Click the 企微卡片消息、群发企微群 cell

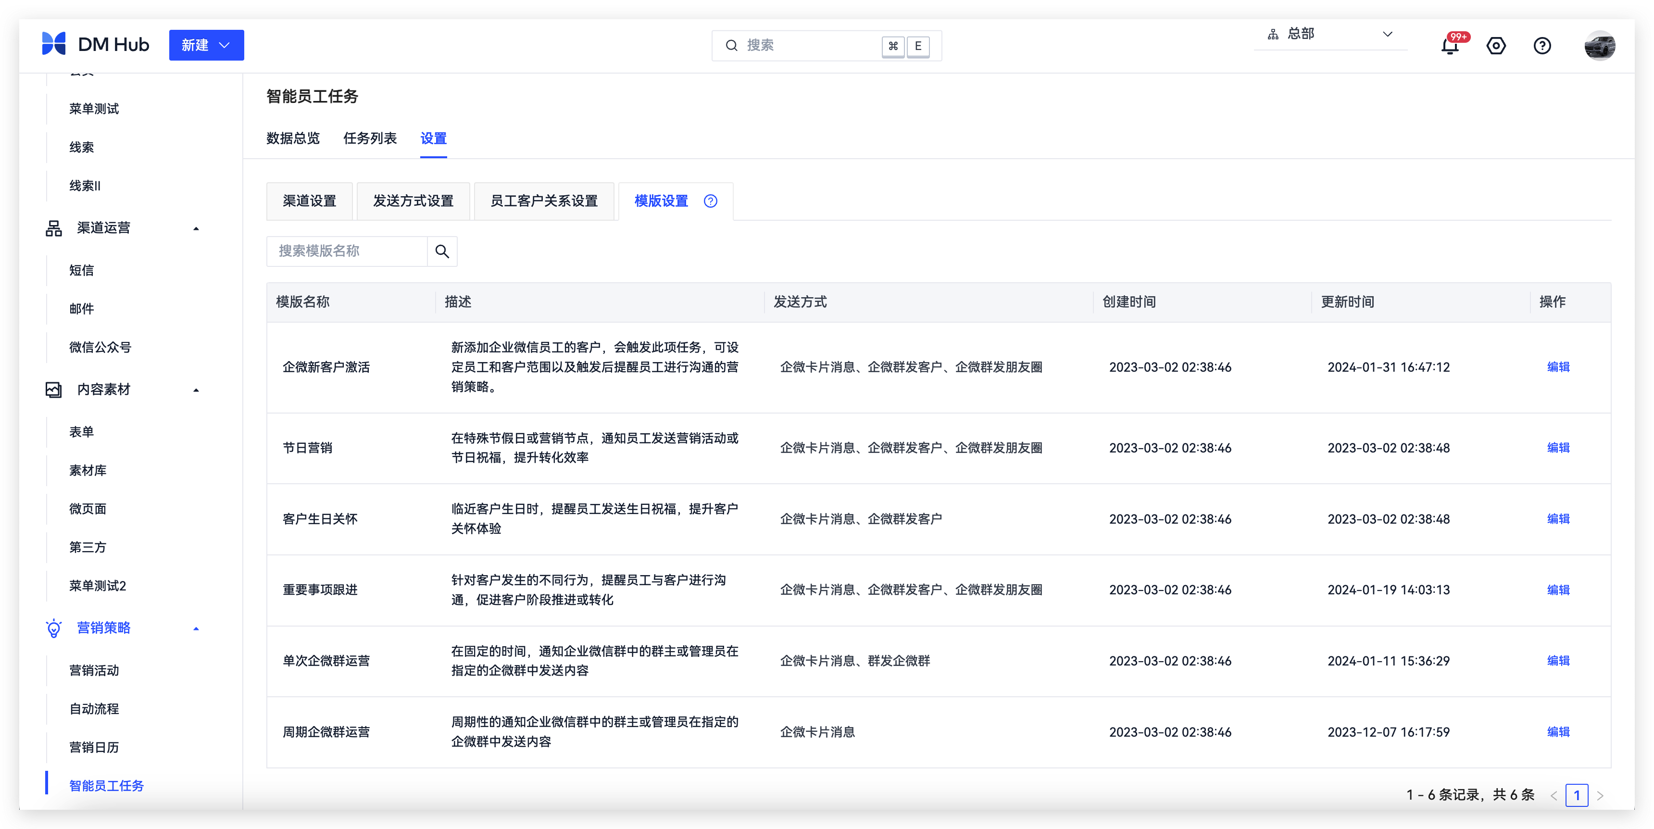point(855,661)
